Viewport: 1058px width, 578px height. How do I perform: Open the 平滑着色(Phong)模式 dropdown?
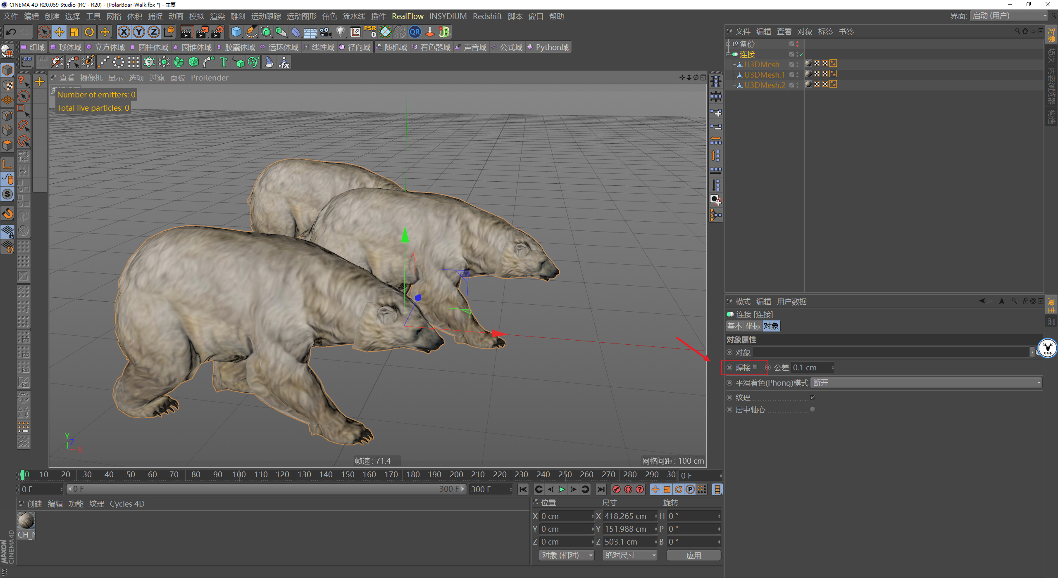(x=926, y=383)
